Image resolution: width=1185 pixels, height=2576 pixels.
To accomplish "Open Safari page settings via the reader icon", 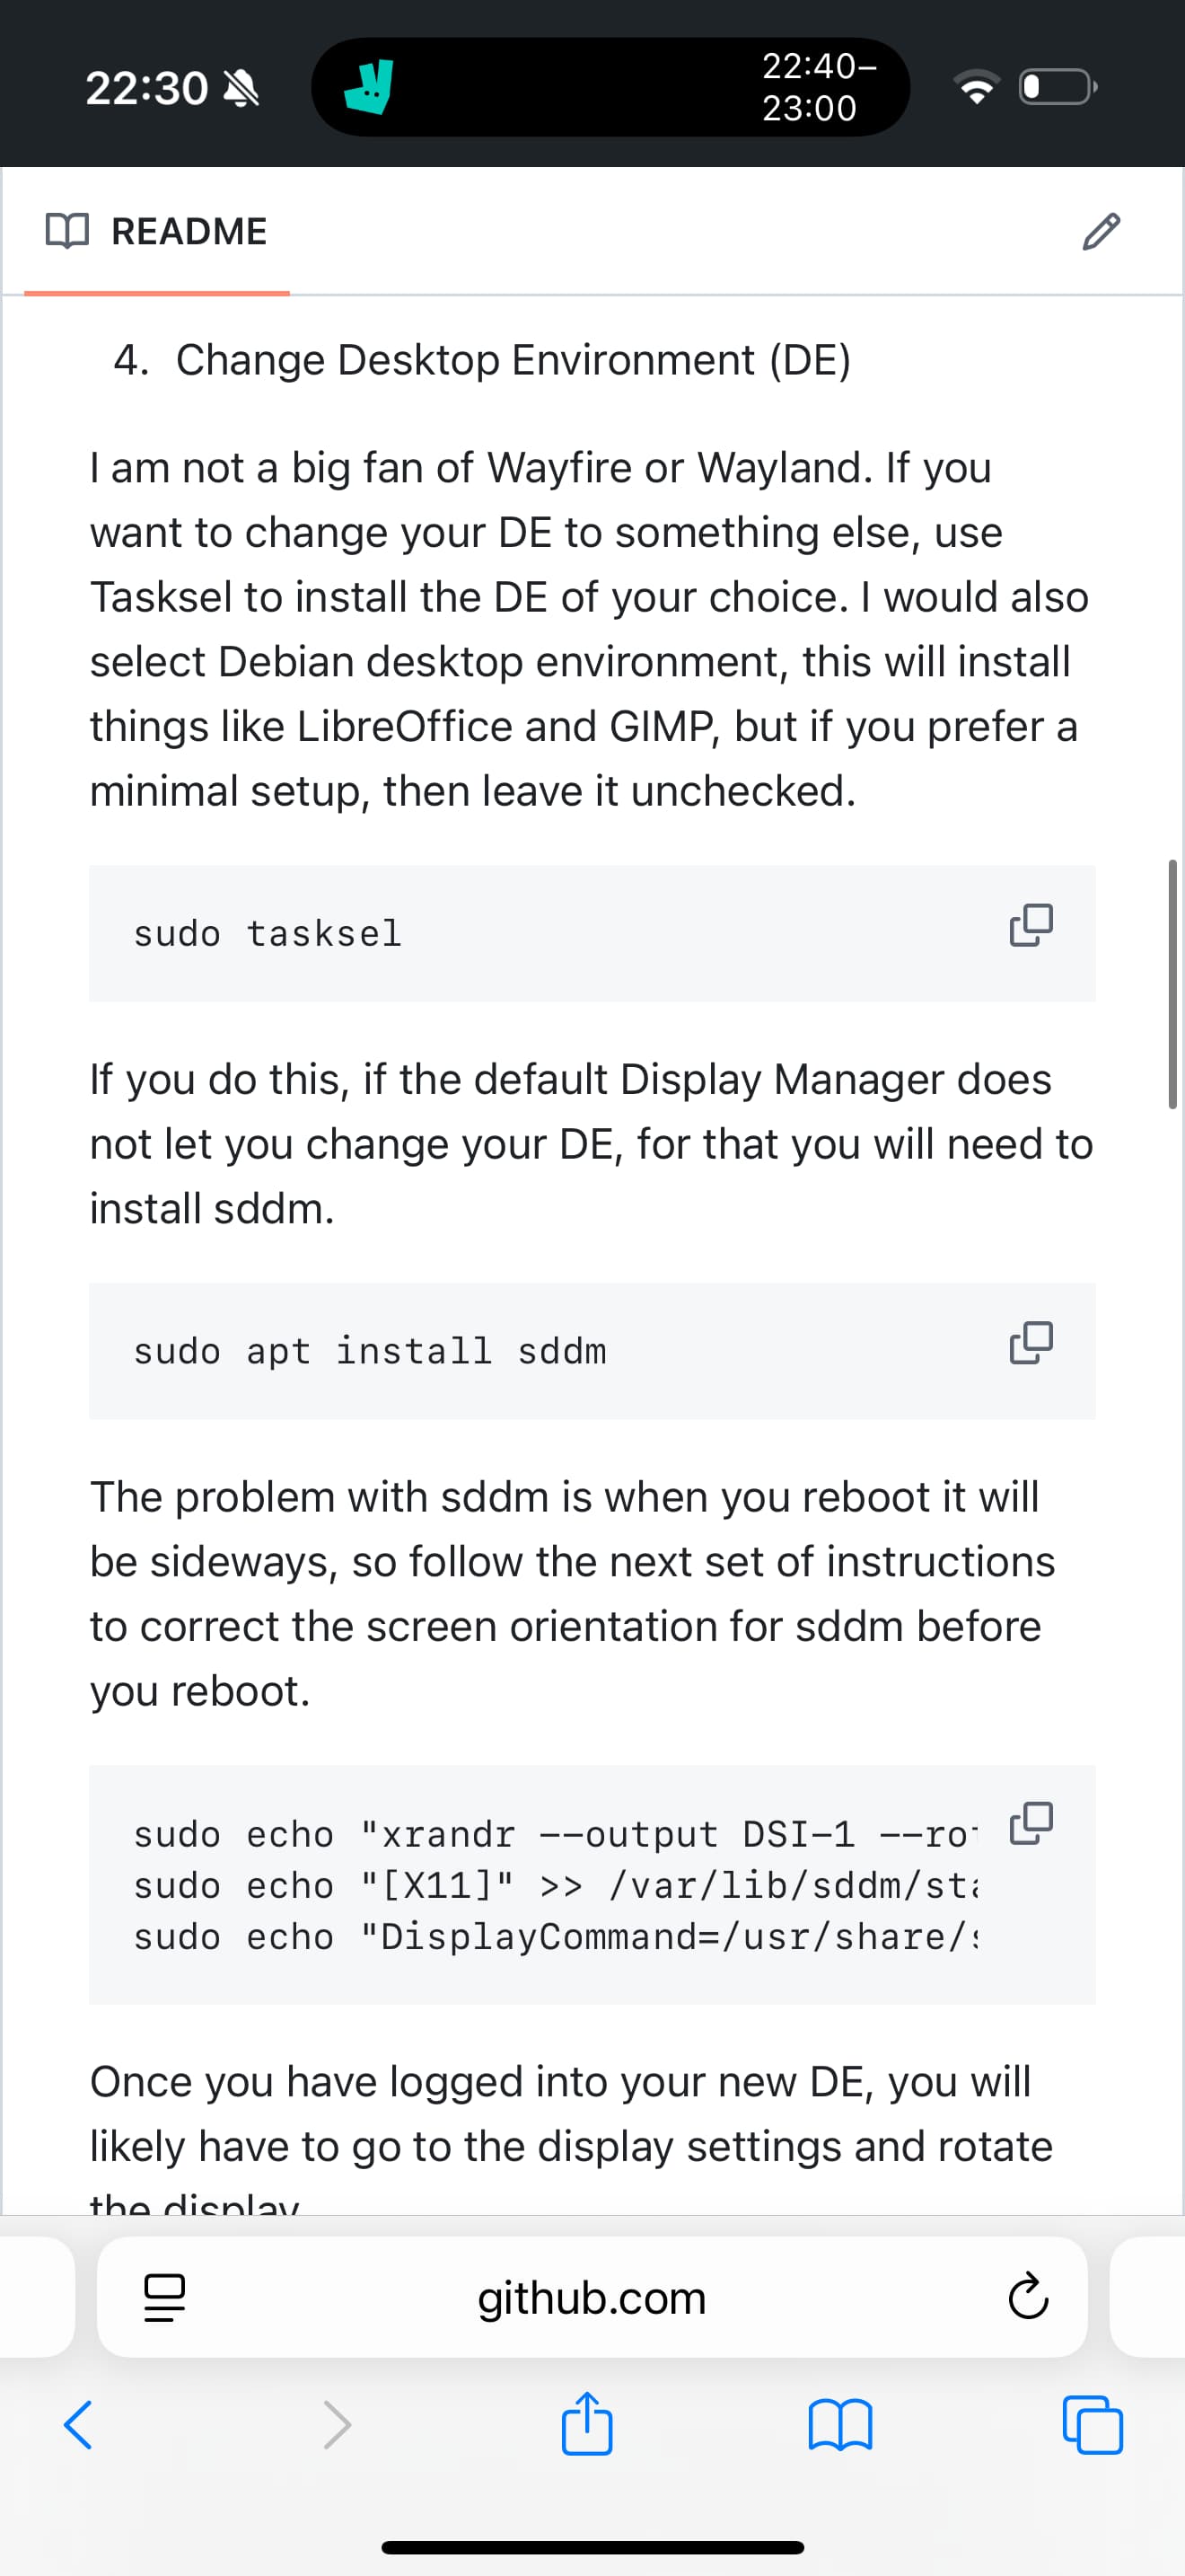I will coord(162,2296).
